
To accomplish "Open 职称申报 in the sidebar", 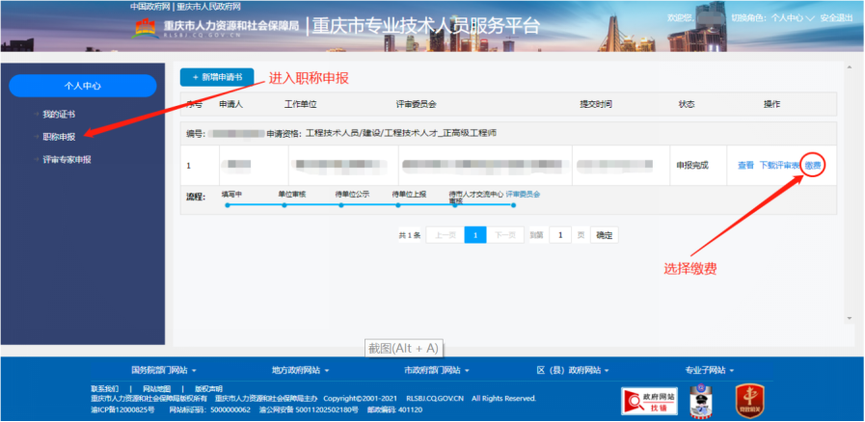I will click(59, 137).
